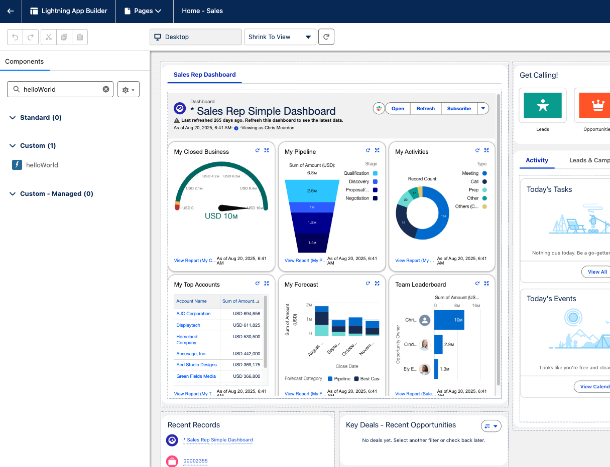Image resolution: width=610 pixels, height=467 pixels.
Task: Open recent record 00002355
Action: click(195, 461)
